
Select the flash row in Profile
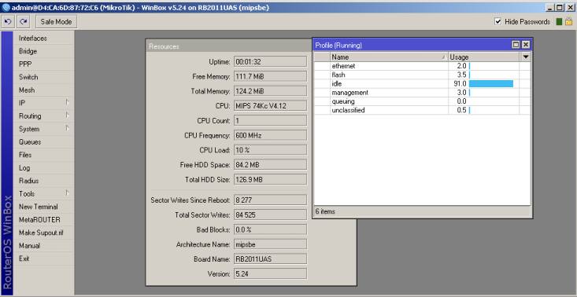coord(423,75)
